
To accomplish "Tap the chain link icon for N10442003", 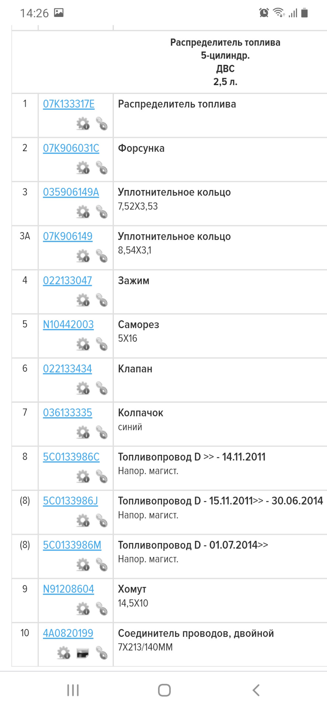I will coord(102,344).
